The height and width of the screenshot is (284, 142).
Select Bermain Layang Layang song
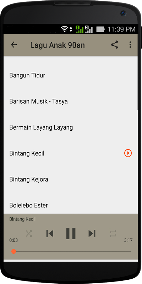coord(71,127)
